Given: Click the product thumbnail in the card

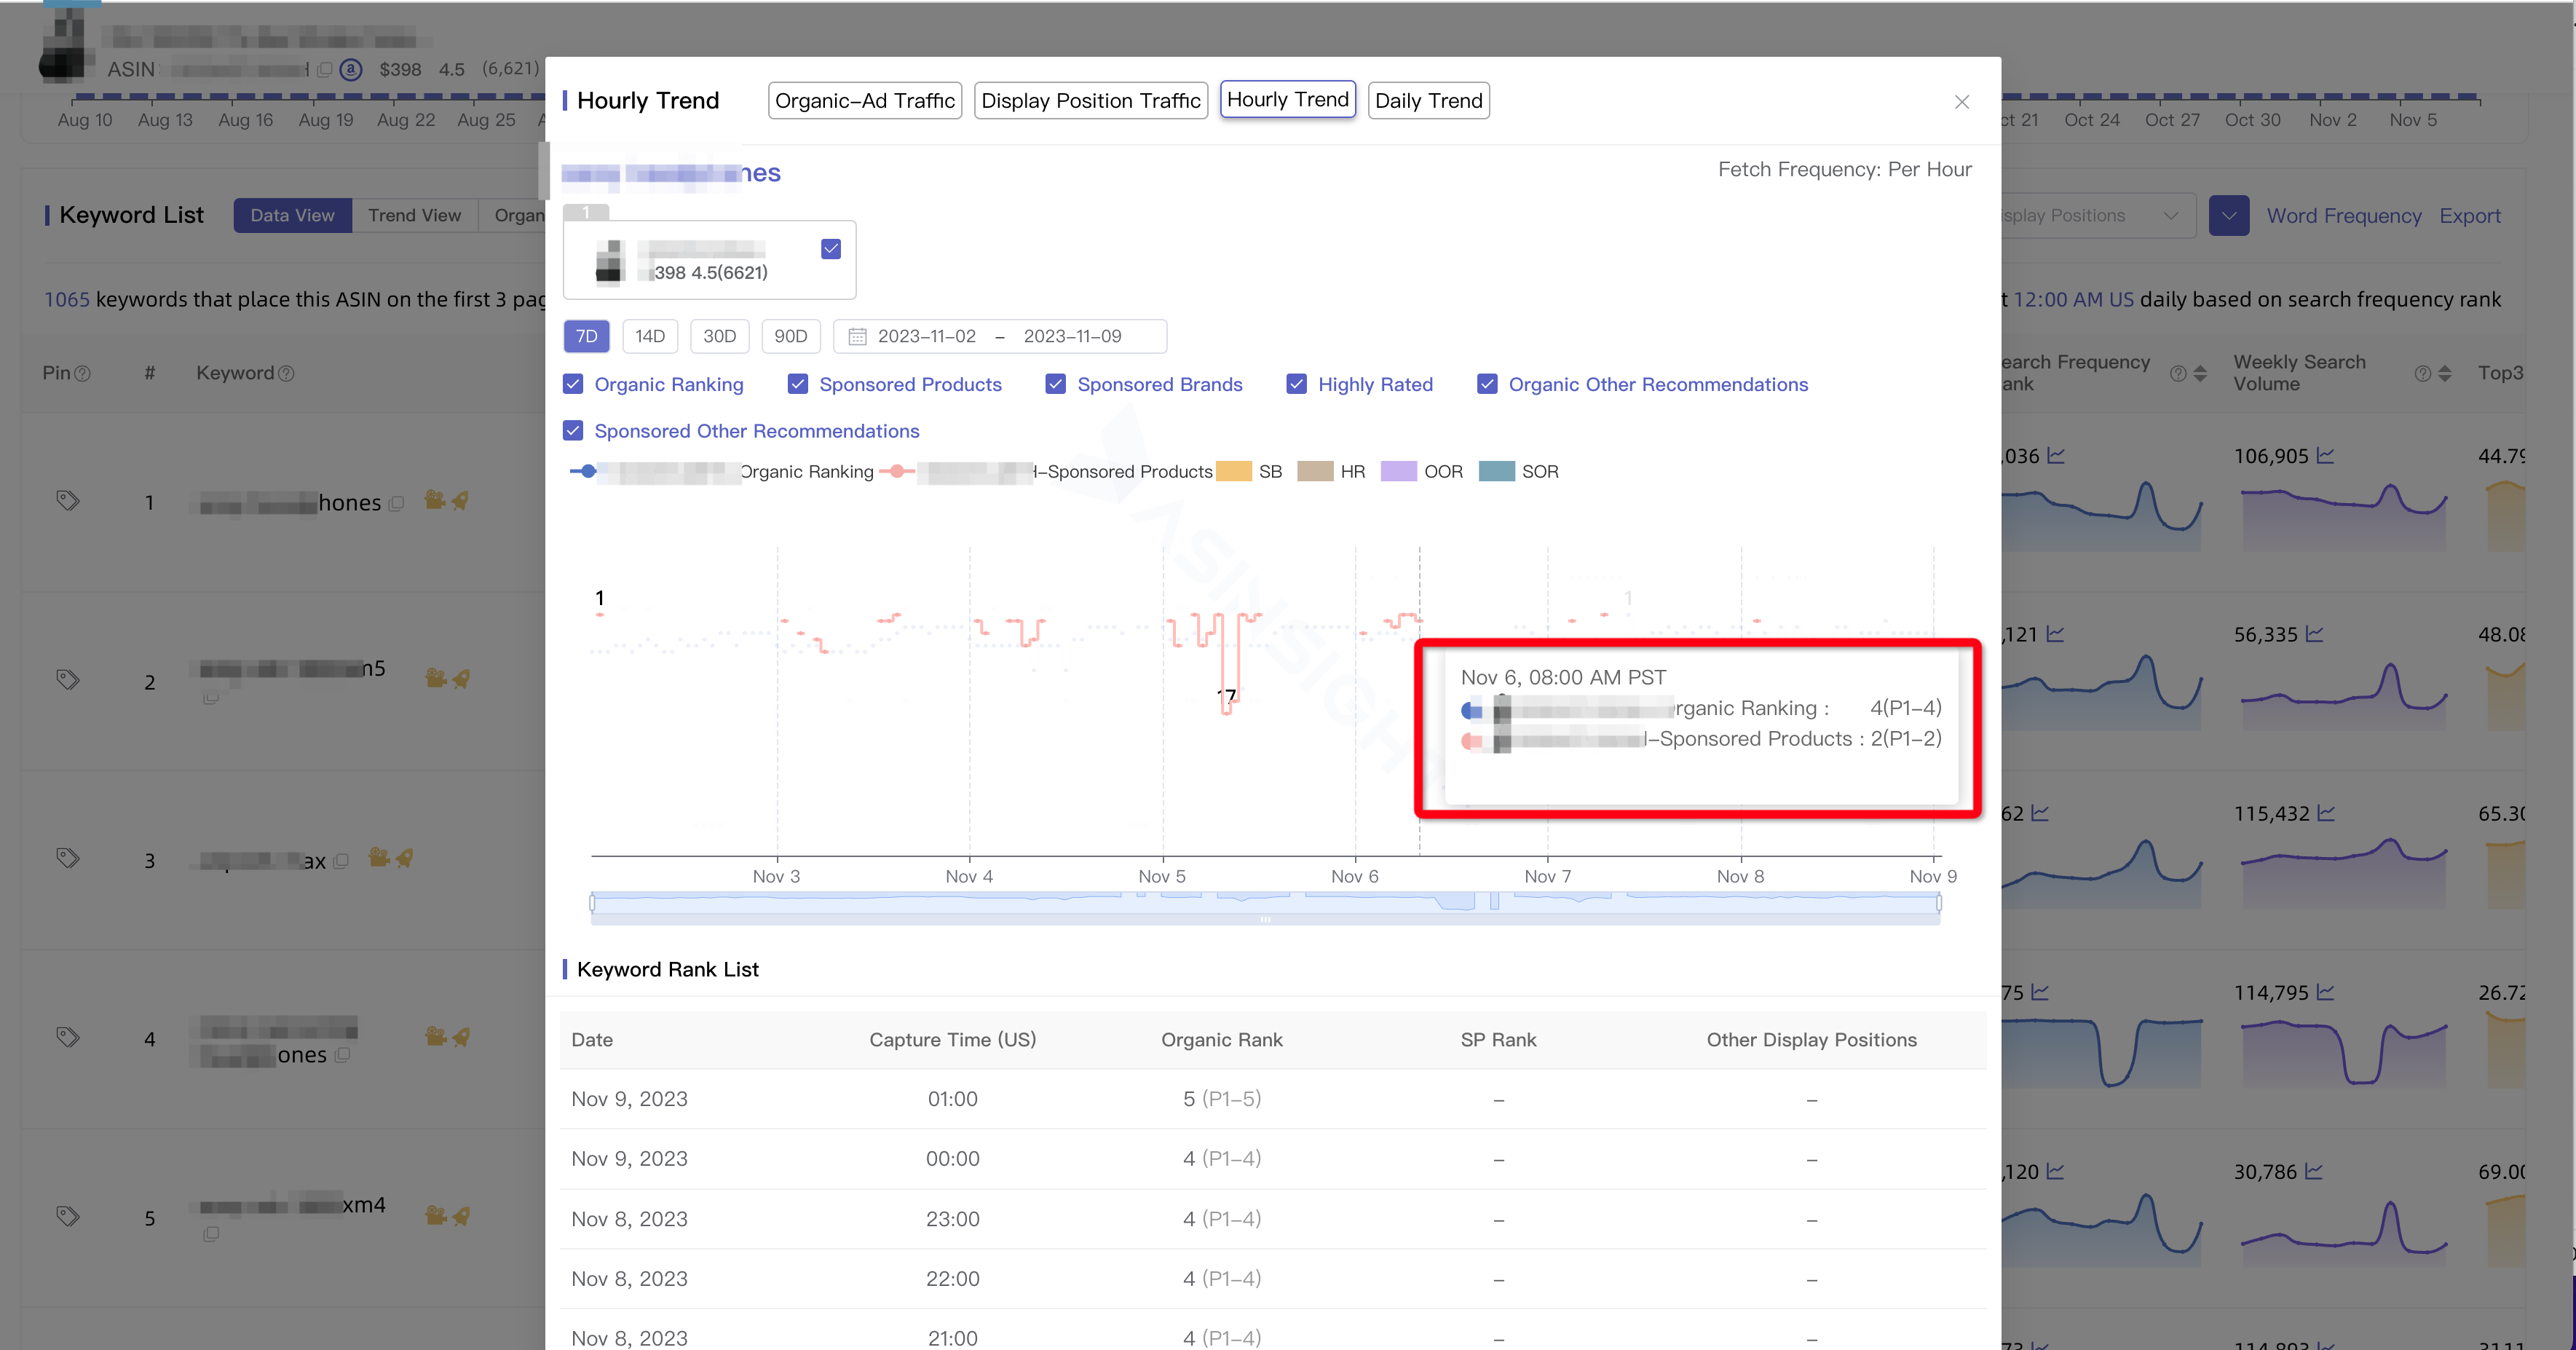Looking at the screenshot, I should pyautogui.click(x=609, y=262).
